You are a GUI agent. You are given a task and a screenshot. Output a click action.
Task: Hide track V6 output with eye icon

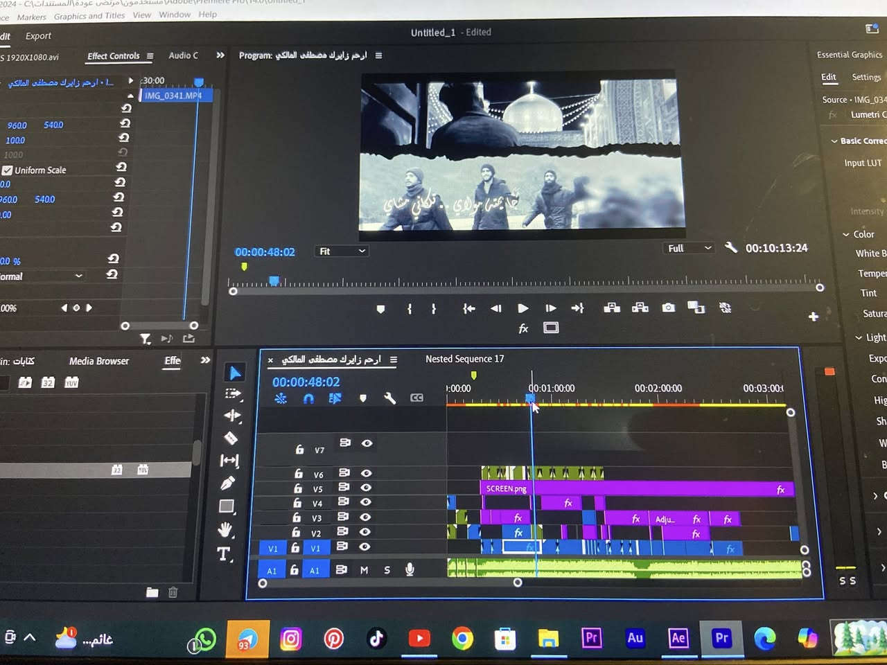coord(366,473)
